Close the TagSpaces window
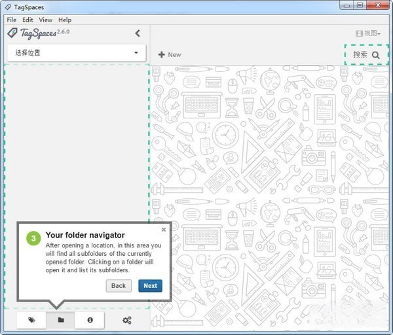This screenshot has height=335, width=393. point(379,6)
